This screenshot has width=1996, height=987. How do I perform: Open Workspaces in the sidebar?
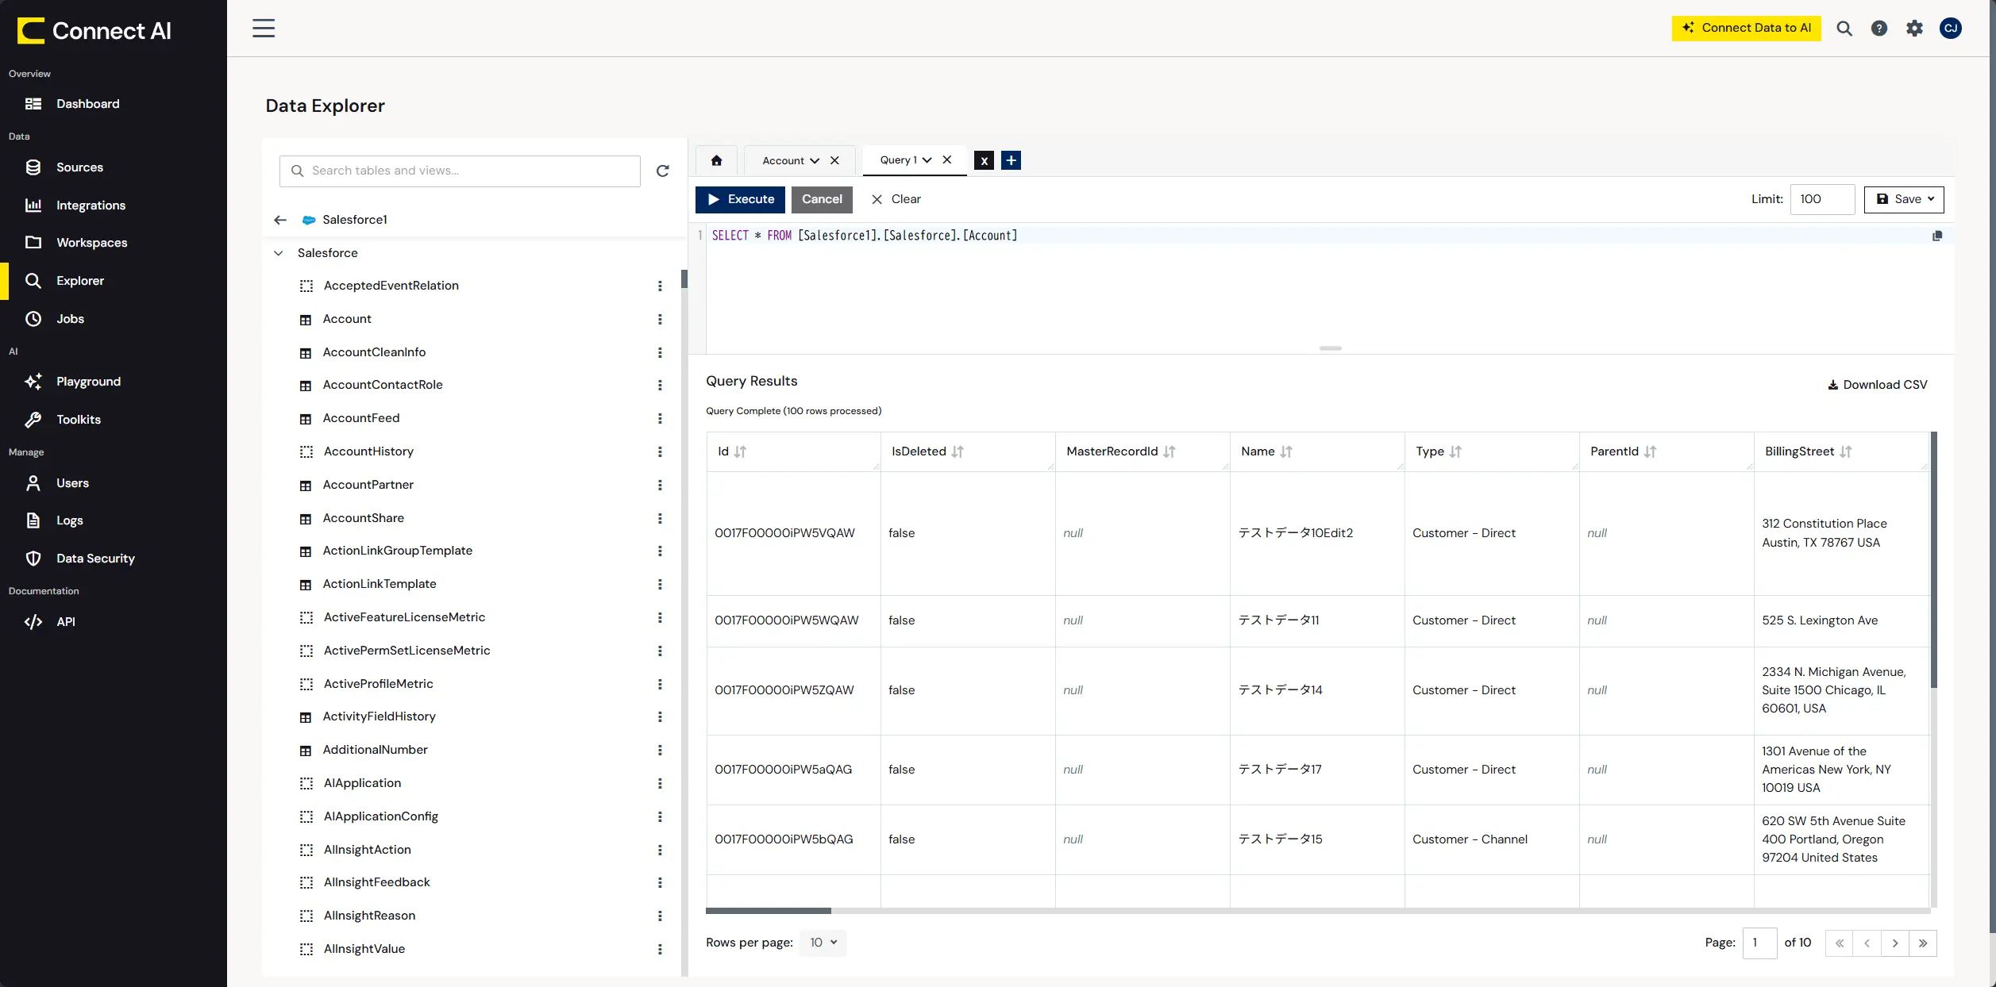[91, 243]
